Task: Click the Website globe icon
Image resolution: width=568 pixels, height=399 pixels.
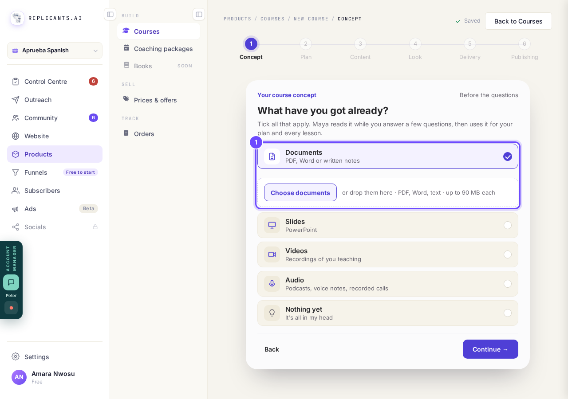Action: pos(16,136)
